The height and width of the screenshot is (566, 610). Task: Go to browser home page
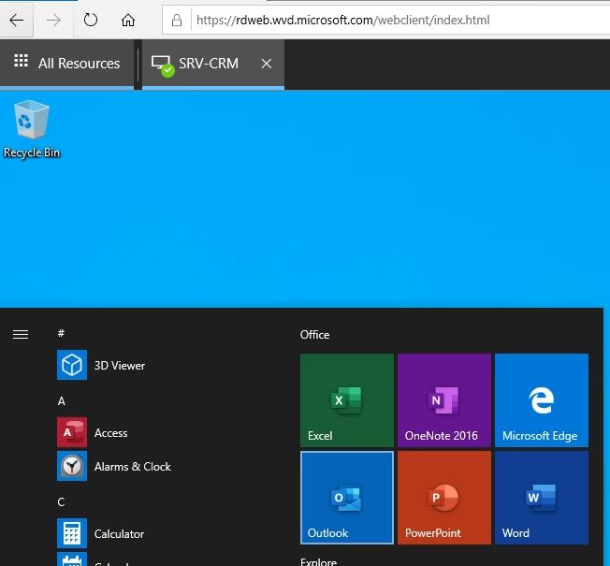click(128, 20)
